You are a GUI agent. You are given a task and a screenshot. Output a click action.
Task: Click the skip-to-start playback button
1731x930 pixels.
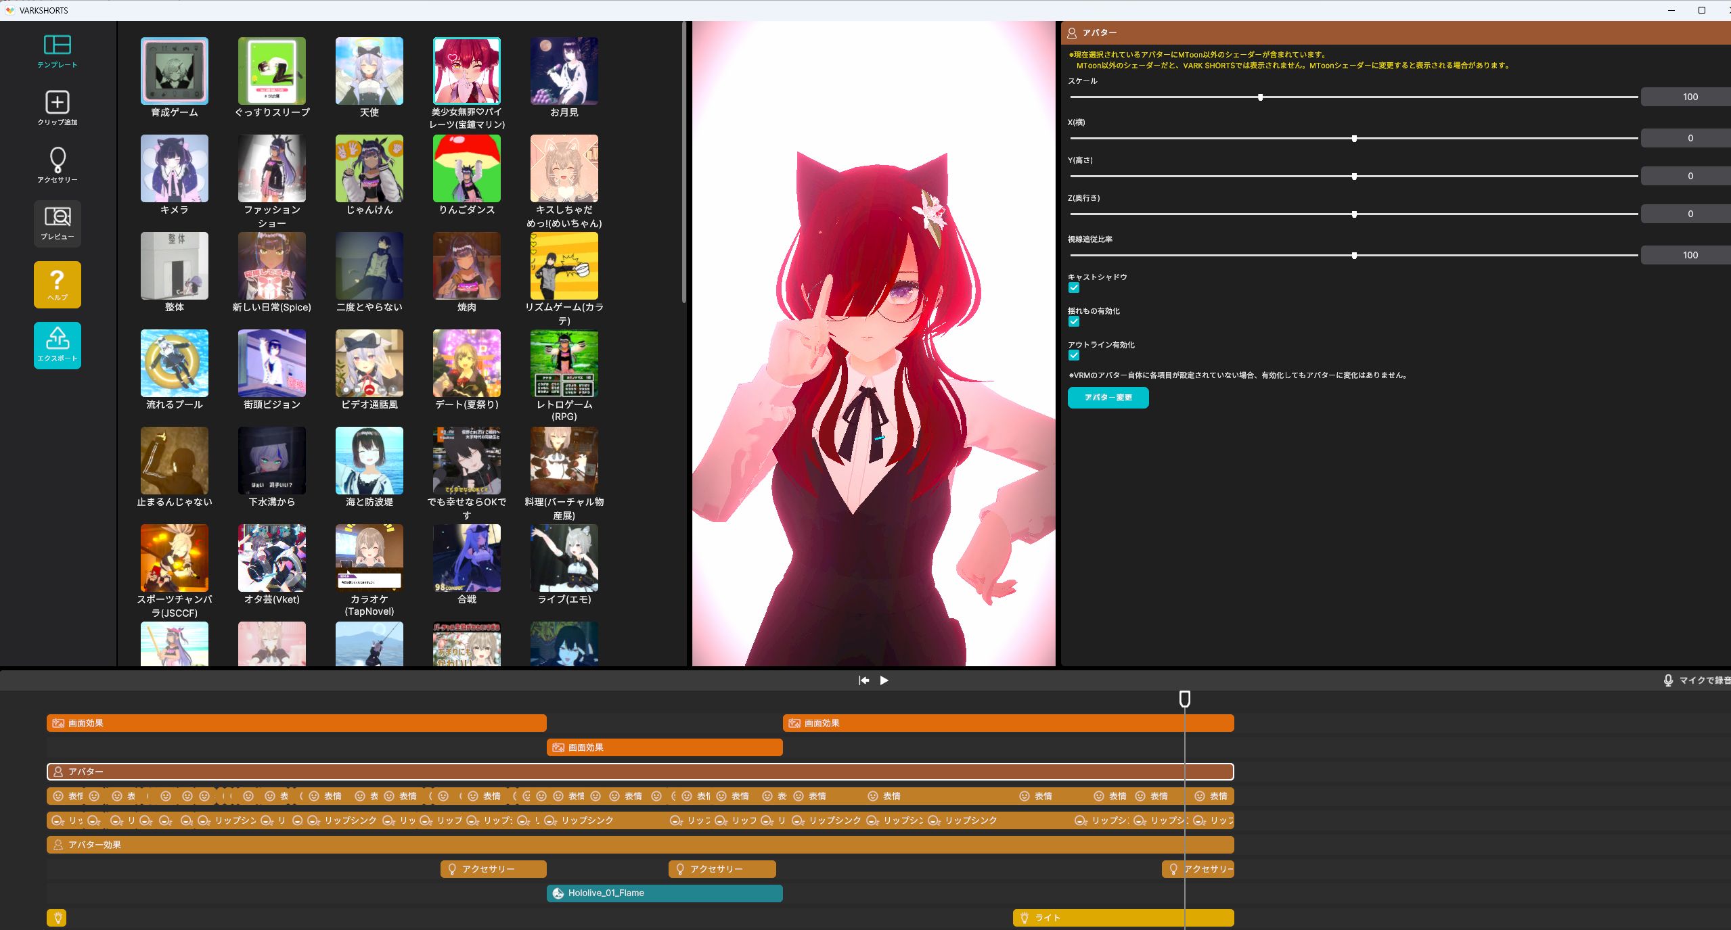point(863,680)
